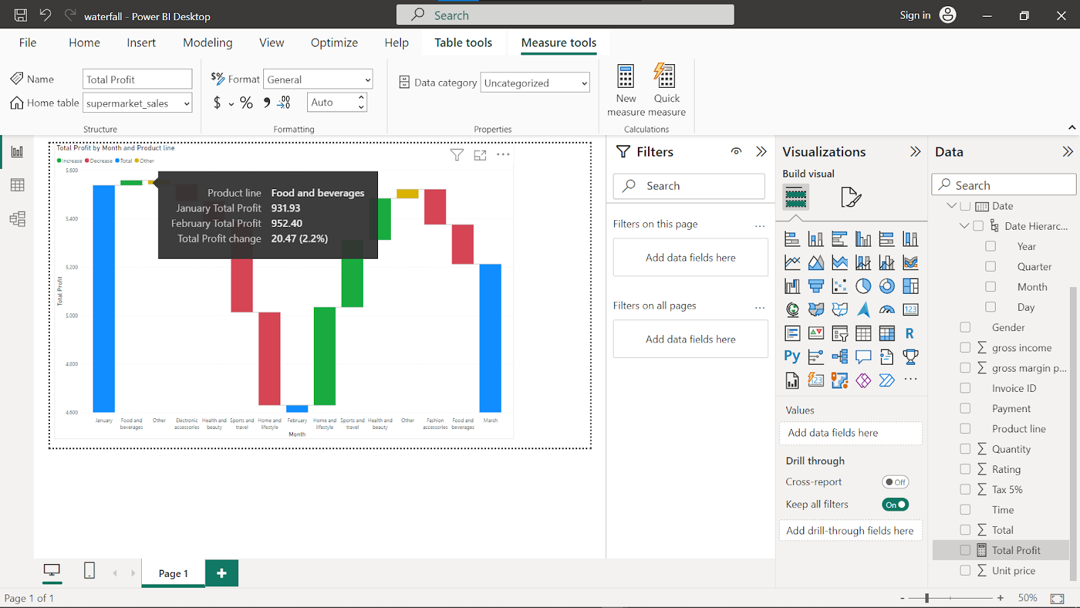Open the Table view from left sidebar
Viewport: 1080px width, 608px height.
click(18, 185)
